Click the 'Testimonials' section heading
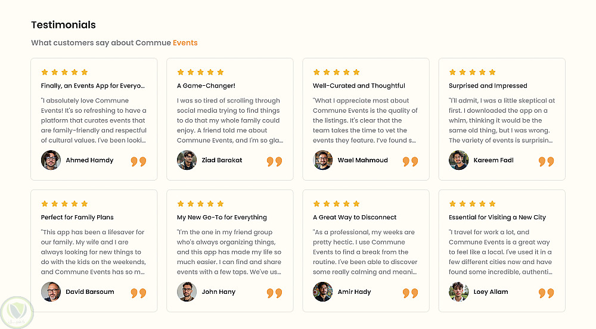 63,25
